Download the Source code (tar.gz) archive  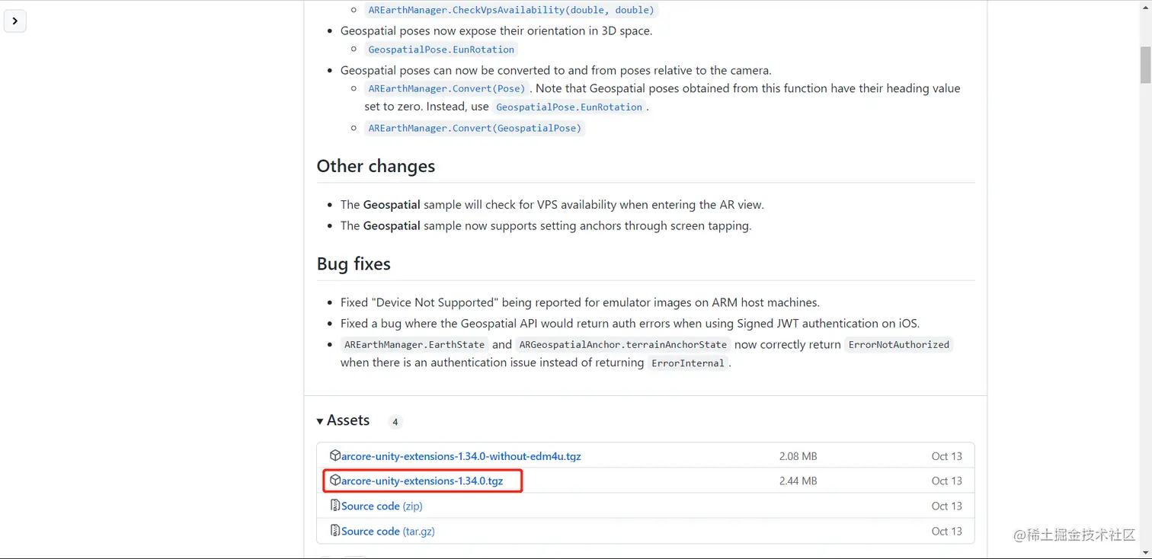click(388, 532)
